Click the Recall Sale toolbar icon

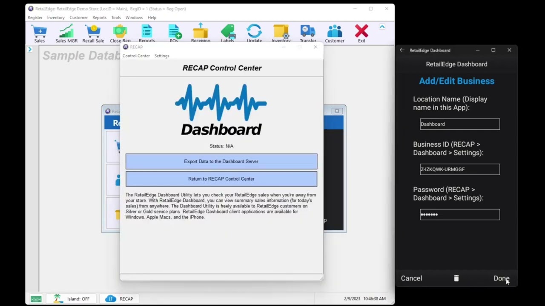click(x=93, y=34)
